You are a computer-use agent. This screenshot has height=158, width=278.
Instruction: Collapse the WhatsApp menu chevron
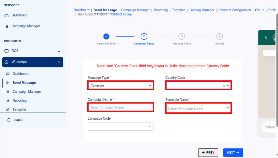click(59, 62)
